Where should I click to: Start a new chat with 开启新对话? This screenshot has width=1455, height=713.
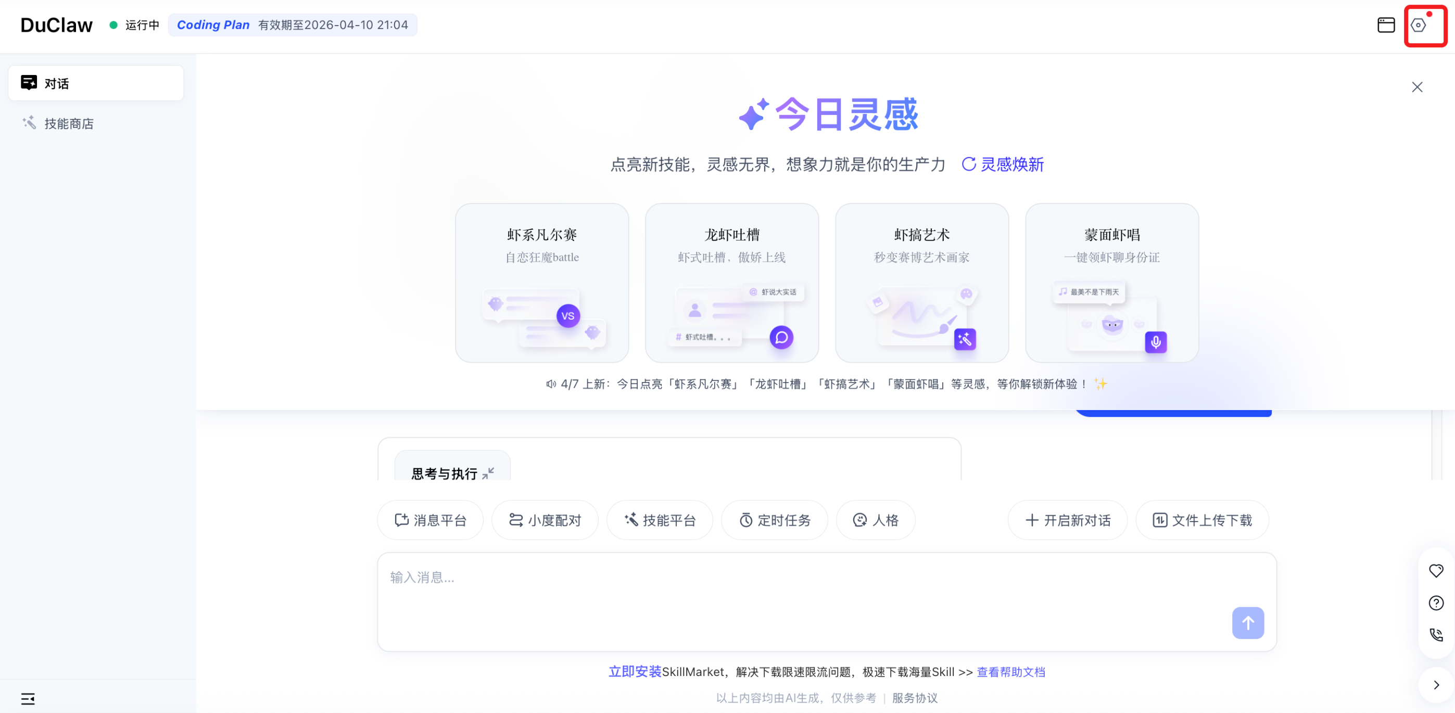coord(1068,520)
